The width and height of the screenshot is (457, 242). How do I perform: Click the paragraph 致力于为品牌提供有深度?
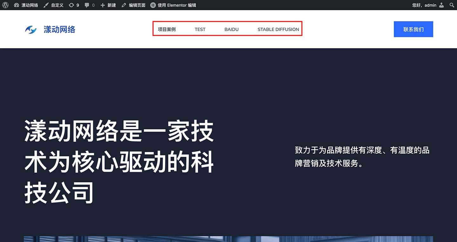pyautogui.click(x=362, y=157)
